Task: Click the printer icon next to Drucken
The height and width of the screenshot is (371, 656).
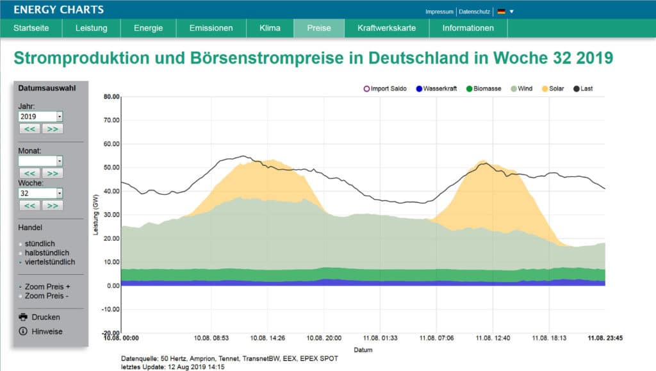Action: pyautogui.click(x=24, y=317)
